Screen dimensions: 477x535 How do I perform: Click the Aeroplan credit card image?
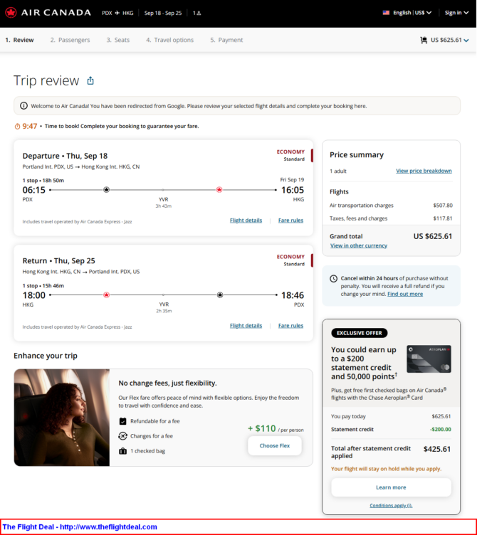(x=429, y=359)
